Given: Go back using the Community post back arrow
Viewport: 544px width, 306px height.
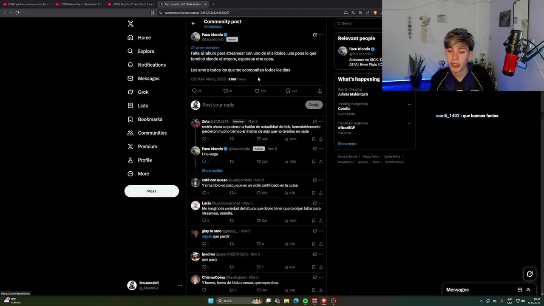Looking at the screenshot, I should pyautogui.click(x=193, y=23).
